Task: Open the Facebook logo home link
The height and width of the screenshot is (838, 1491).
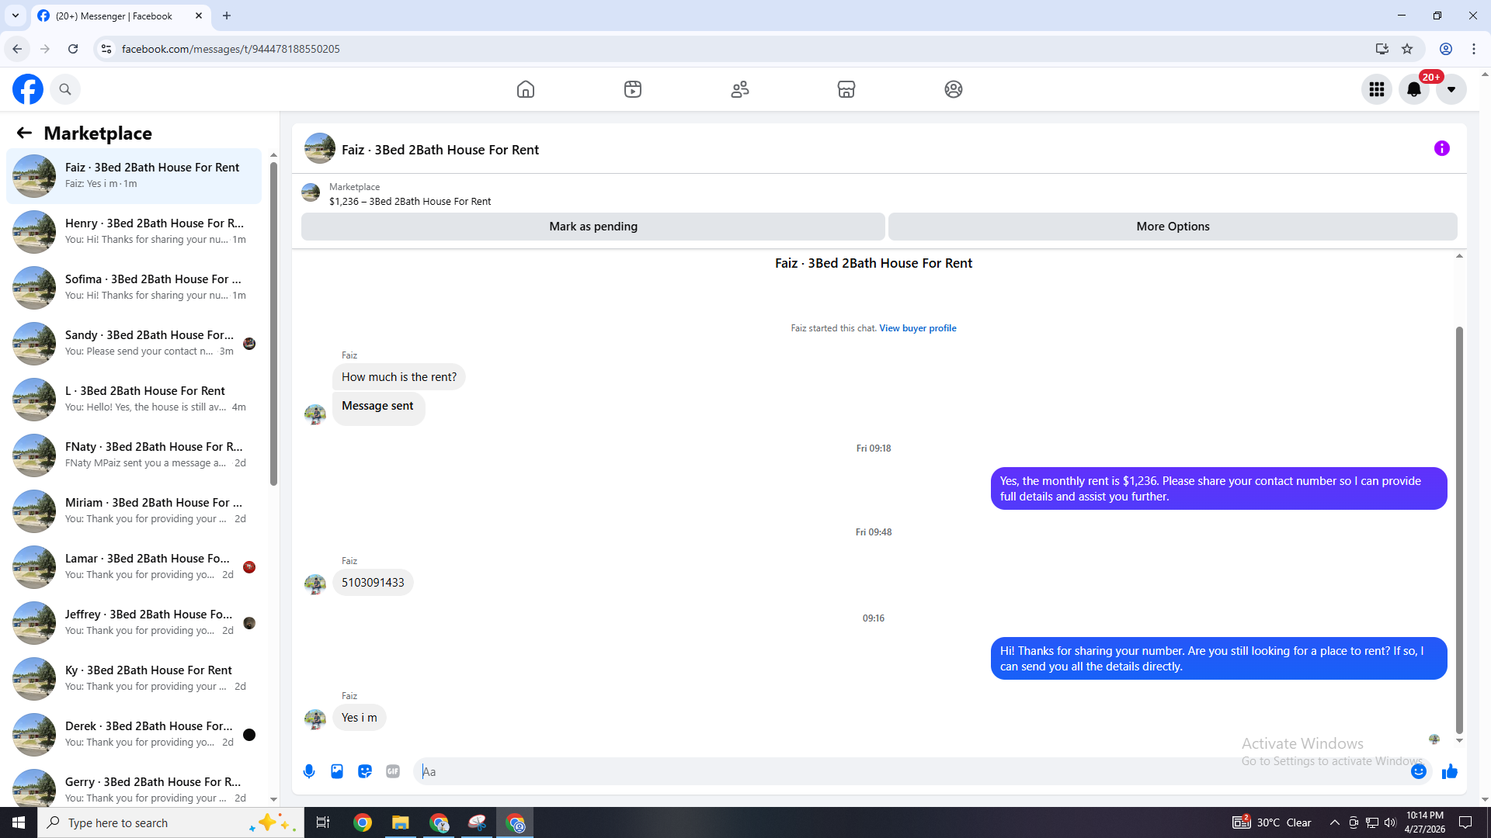Action: [28, 89]
